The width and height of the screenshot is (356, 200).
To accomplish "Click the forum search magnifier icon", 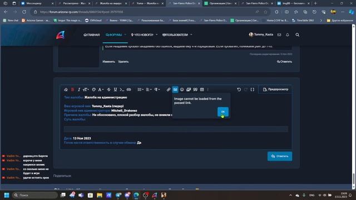I will [x=297, y=34].
